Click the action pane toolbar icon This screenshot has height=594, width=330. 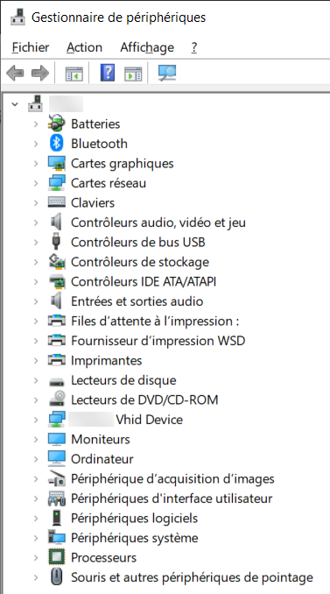coord(133,73)
